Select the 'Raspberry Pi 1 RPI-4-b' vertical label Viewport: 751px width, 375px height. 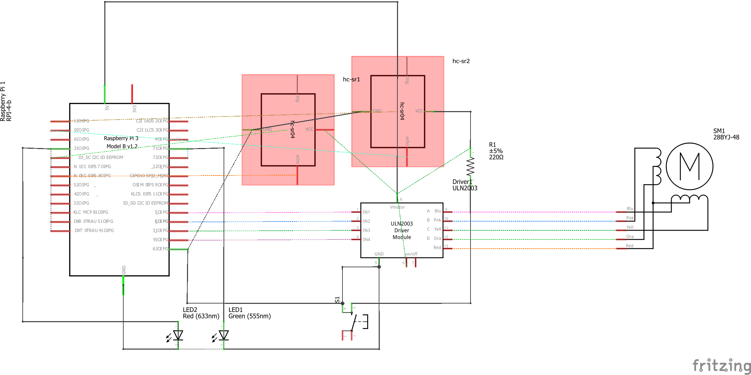(x=6, y=101)
